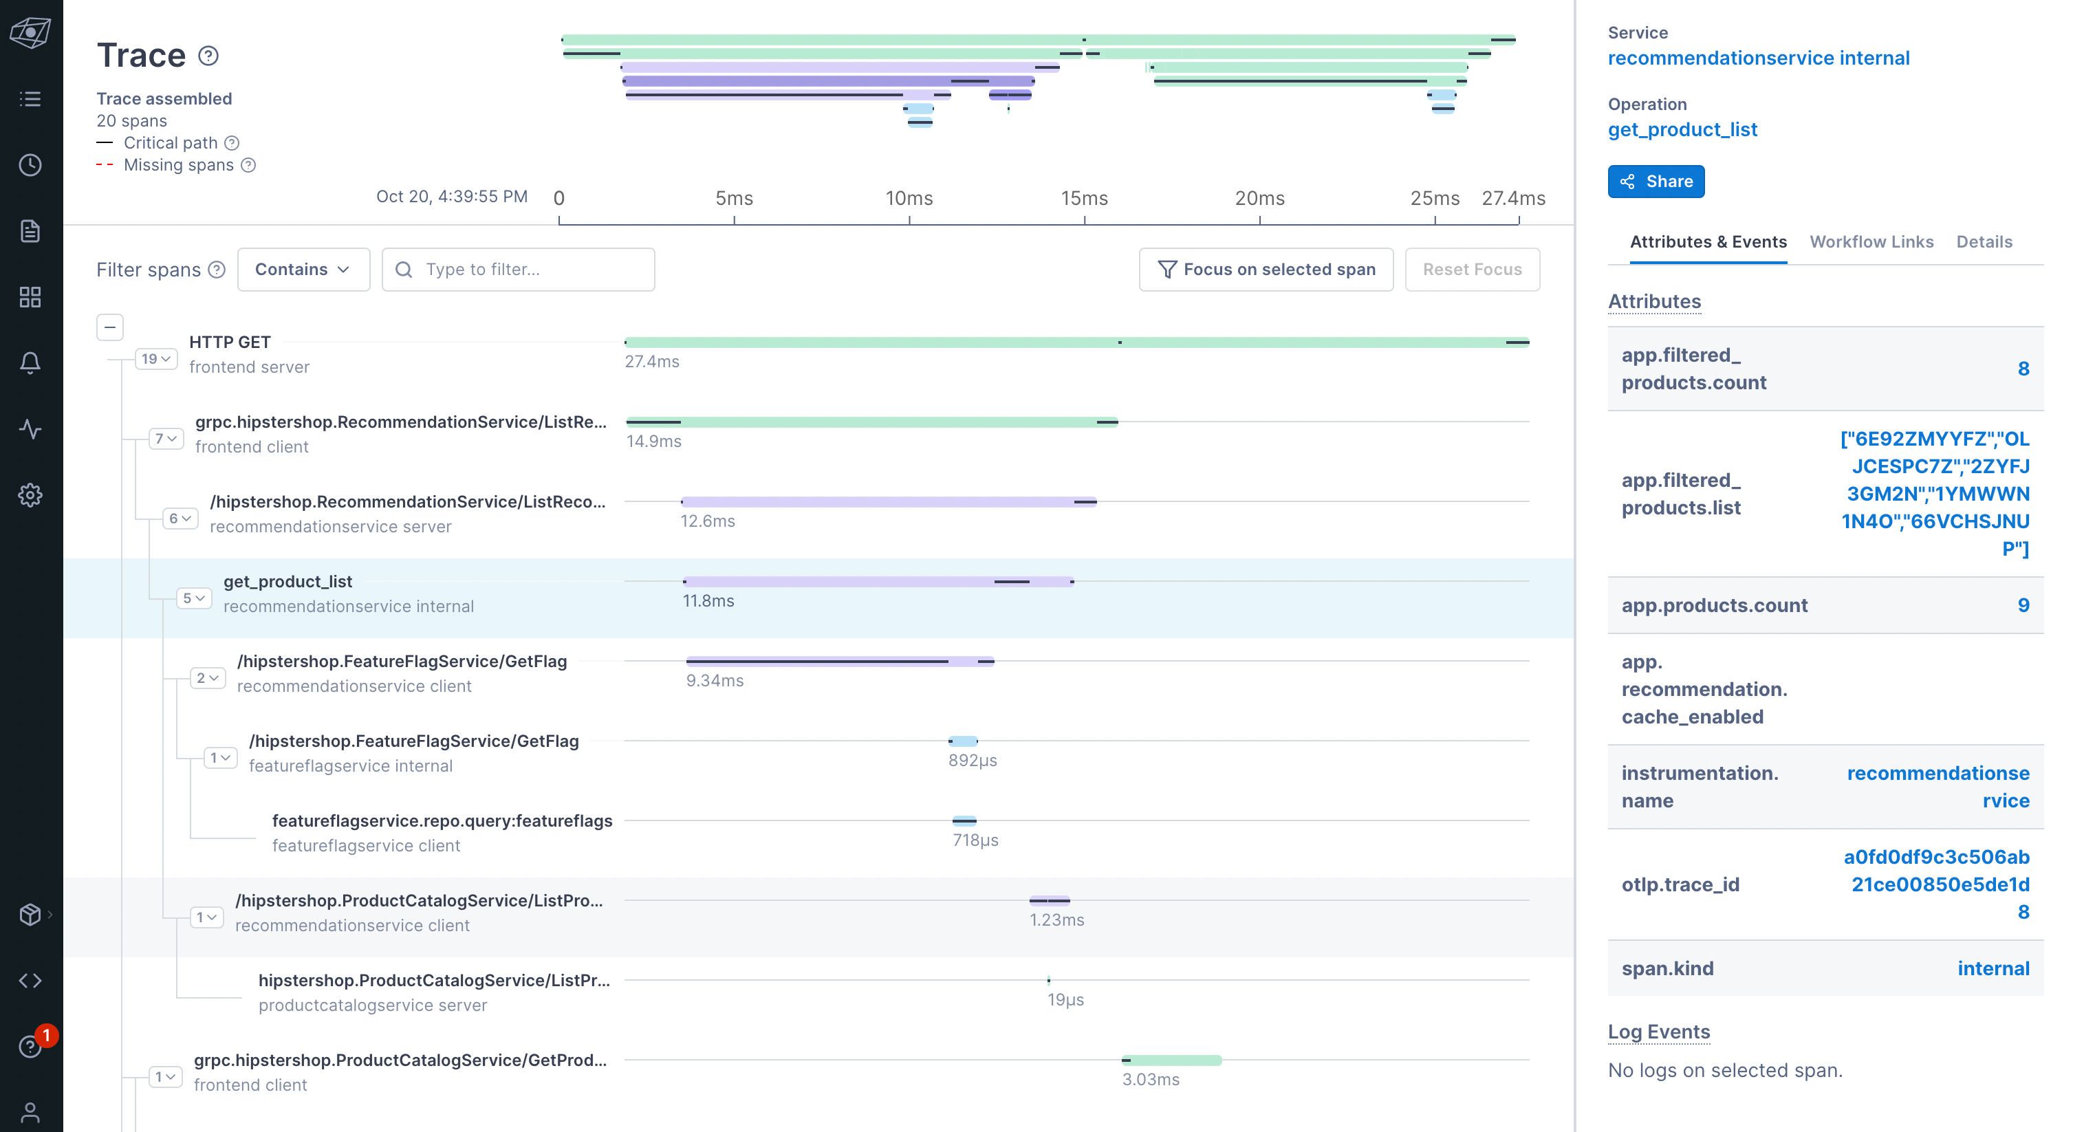Open the notebooks document icon
The width and height of the screenshot is (2073, 1132).
point(30,232)
